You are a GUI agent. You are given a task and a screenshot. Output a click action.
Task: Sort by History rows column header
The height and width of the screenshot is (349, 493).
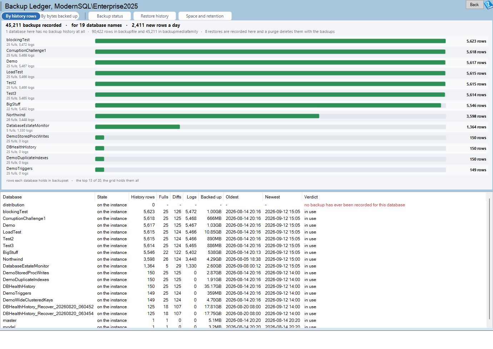tap(143, 197)
